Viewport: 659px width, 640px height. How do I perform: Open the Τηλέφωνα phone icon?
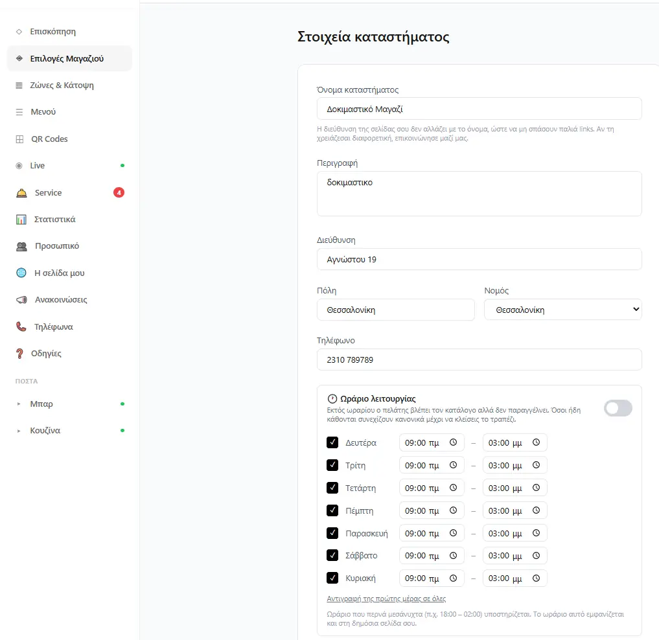pyautogui.click(x=21, y=326)
